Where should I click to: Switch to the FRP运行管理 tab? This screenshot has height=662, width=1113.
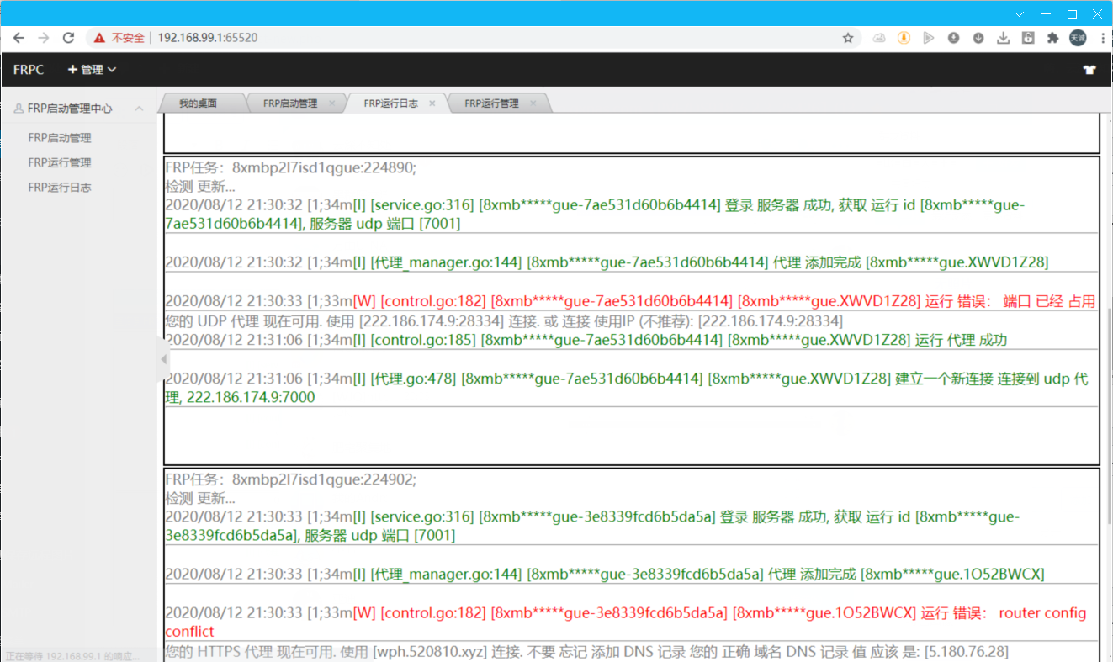(x=491, y=103)
